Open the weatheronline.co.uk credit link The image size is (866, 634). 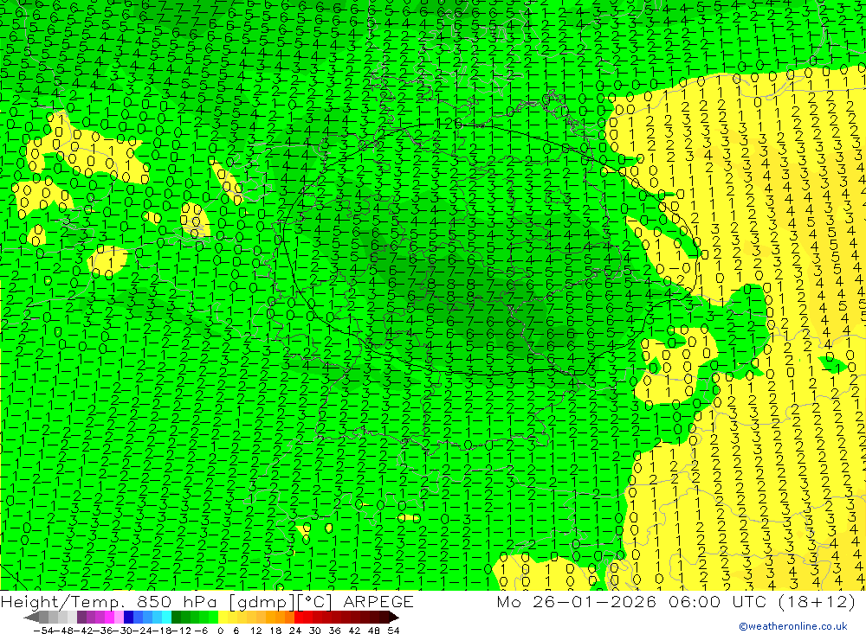(x=793, y=625)
